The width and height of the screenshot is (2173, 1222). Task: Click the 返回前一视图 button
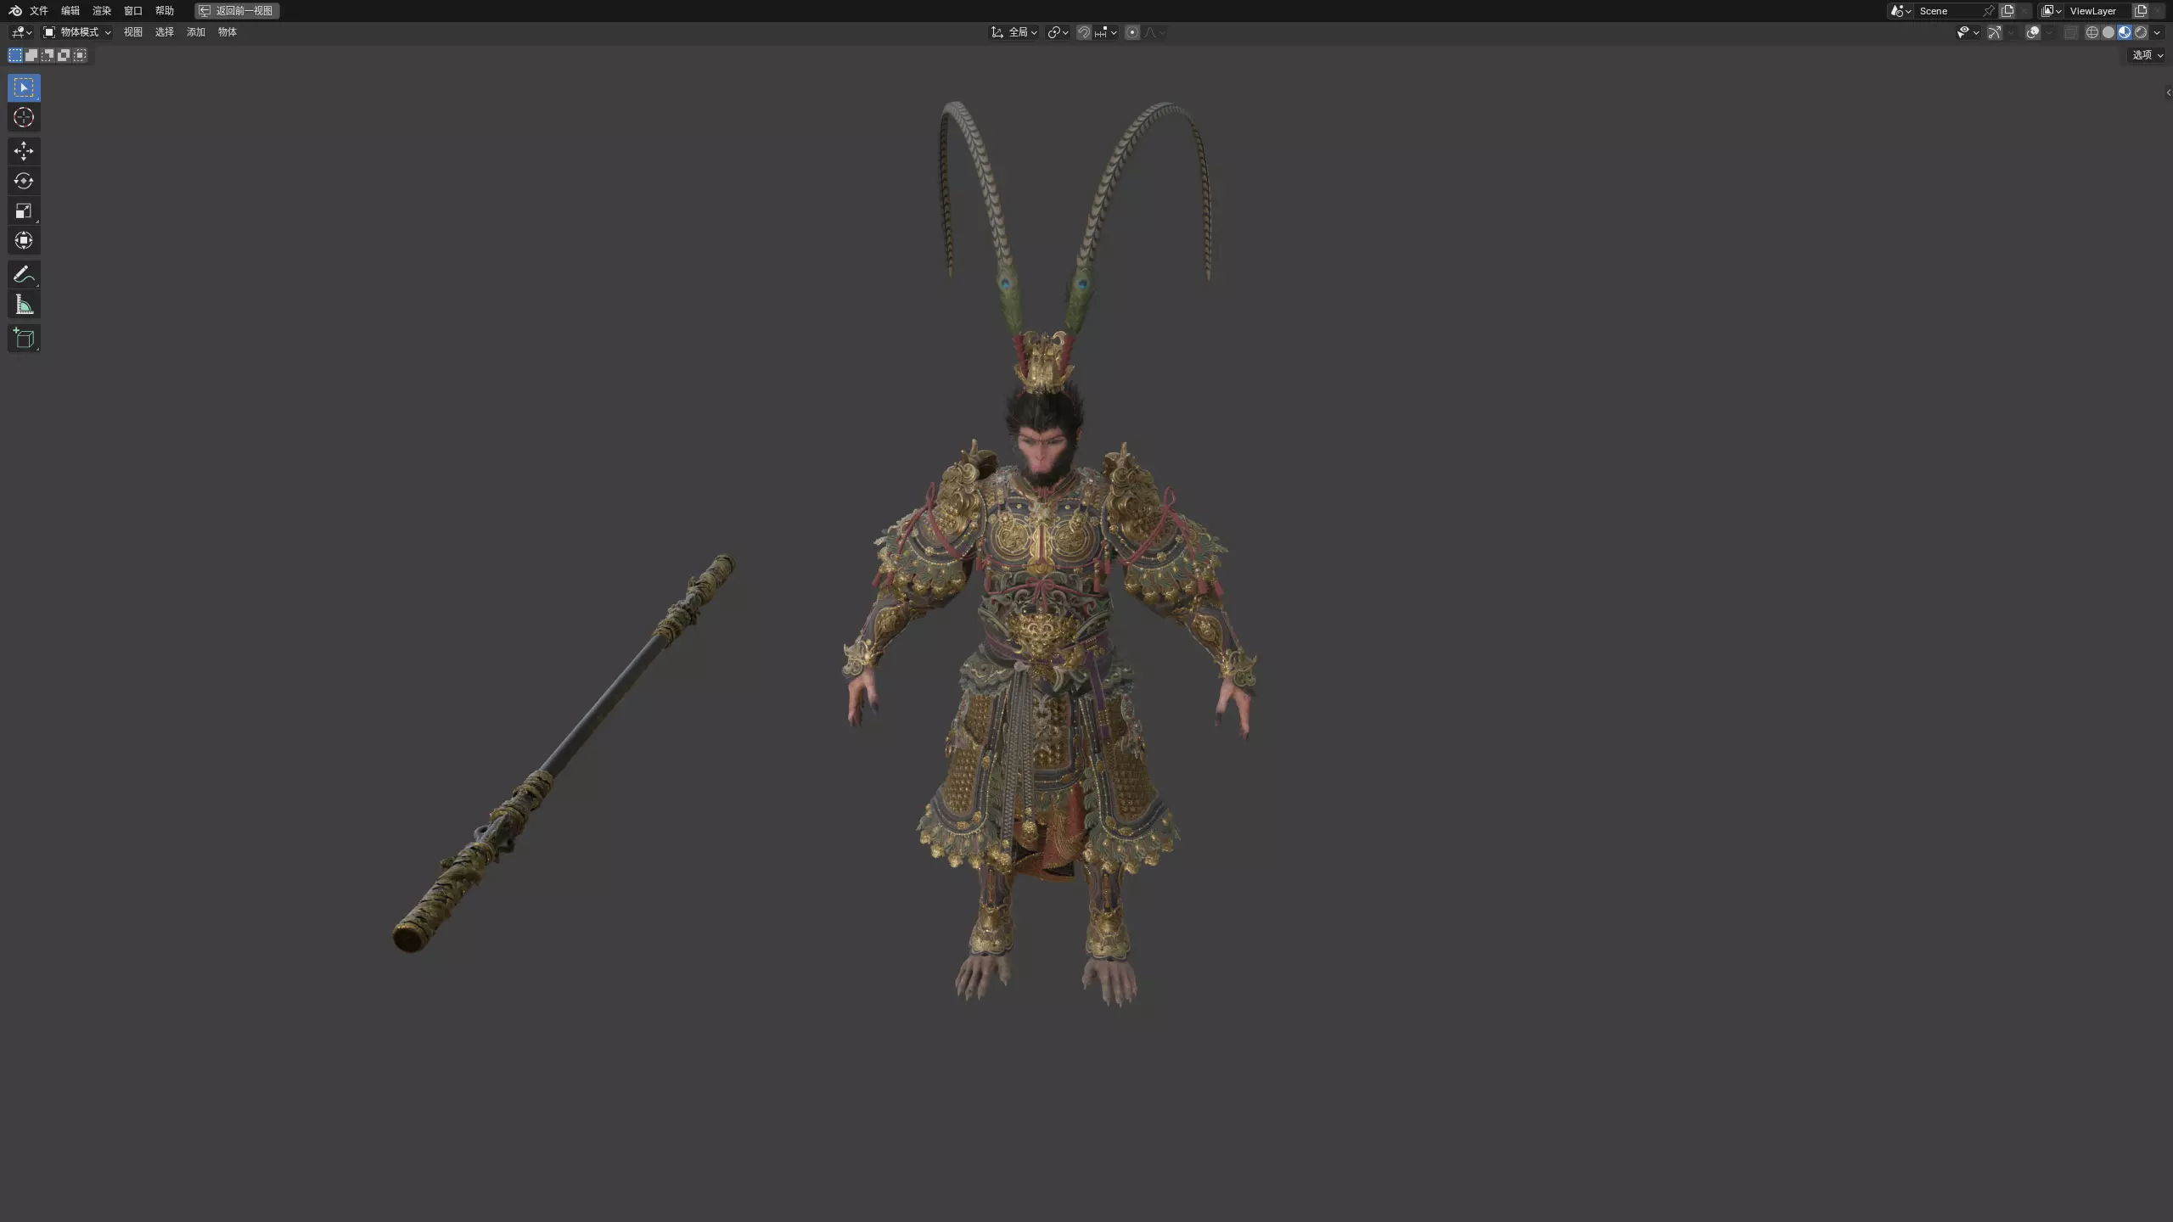(x=237, y=11)
